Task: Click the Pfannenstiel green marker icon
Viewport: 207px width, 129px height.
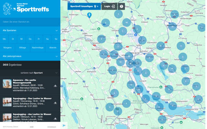Action: point(161,87)
